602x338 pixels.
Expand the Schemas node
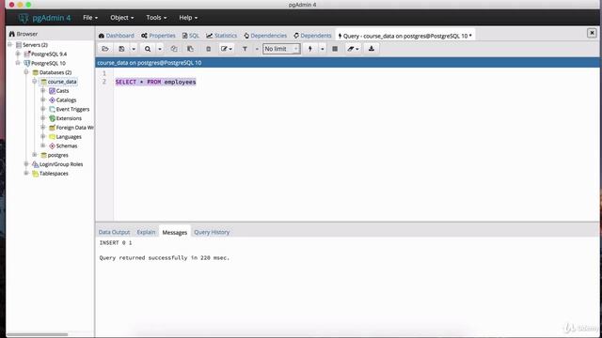click(43, 146)
